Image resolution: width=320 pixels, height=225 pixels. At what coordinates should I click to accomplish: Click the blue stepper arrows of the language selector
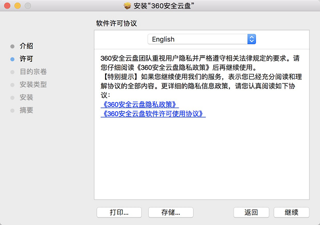(x=252, y=39)
